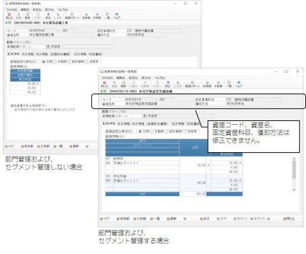
Task: Click 行削除 icon in front window toolbar
Action: click(145, 84)
